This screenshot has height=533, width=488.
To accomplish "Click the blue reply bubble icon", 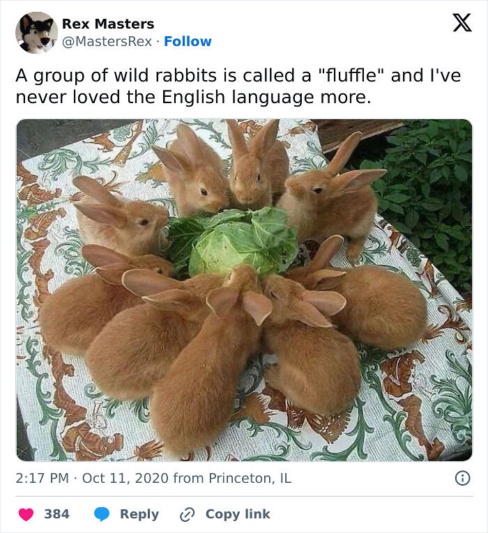I will point(102,514).
